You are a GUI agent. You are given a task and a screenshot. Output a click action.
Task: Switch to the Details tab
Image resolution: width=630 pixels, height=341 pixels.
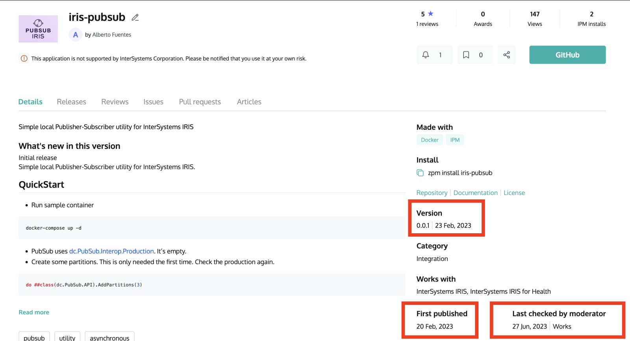[x=30, y=102]
